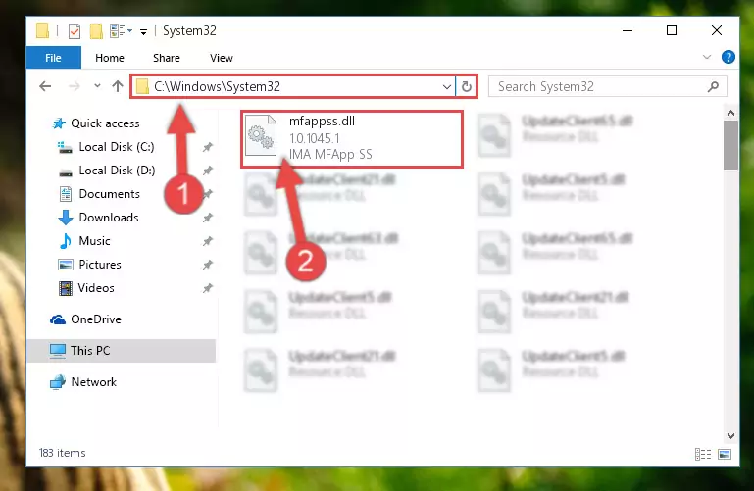Click the scrollbar up arrow
Screen dimensions: 754x491
(730, 113)
